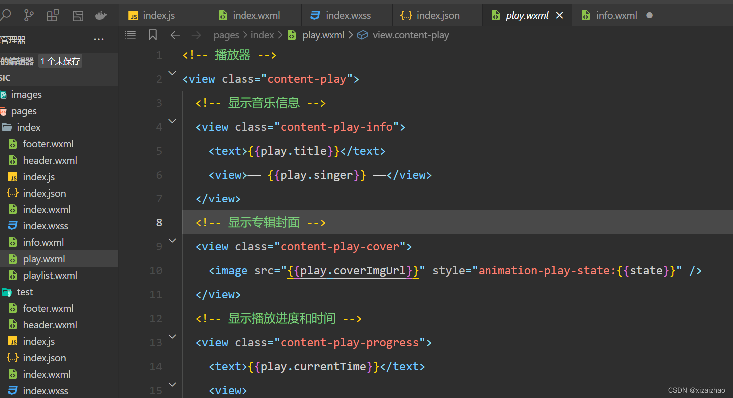Open playlist.wxml in explorer tree
The width and height of the screenshot is (733, 398).
coord(59,275)
